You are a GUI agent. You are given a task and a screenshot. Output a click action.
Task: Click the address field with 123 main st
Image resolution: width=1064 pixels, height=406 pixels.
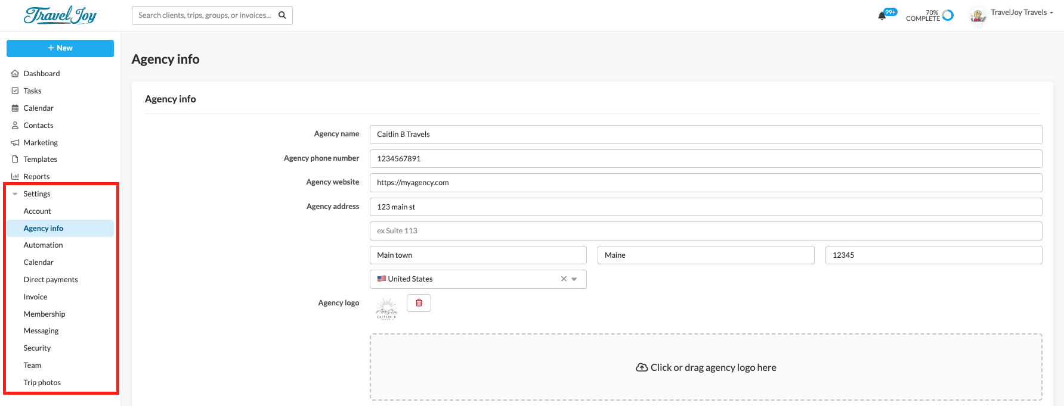pos(706,207)
